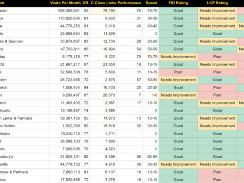Click the 21,050 links cell

(x=103, y=64)
